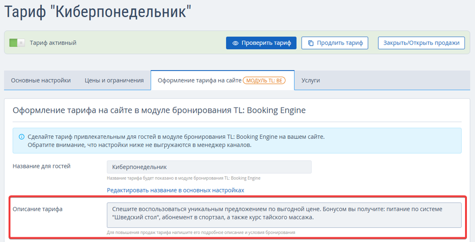Click the "Тариф активный" label text
Screen dimensions: 475x242
[x=53, y=43]
